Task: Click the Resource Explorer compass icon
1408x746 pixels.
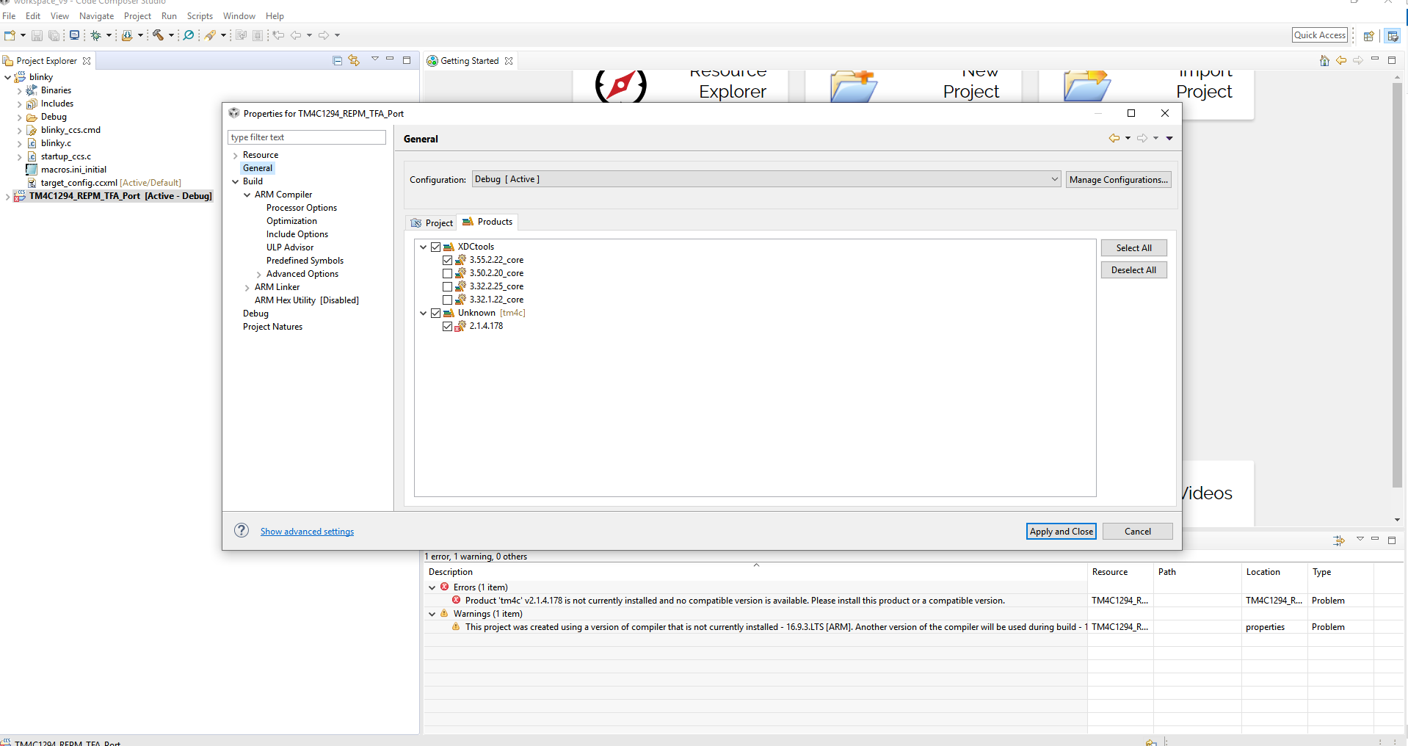Action: pyautogui.click(x=621, y=86)
